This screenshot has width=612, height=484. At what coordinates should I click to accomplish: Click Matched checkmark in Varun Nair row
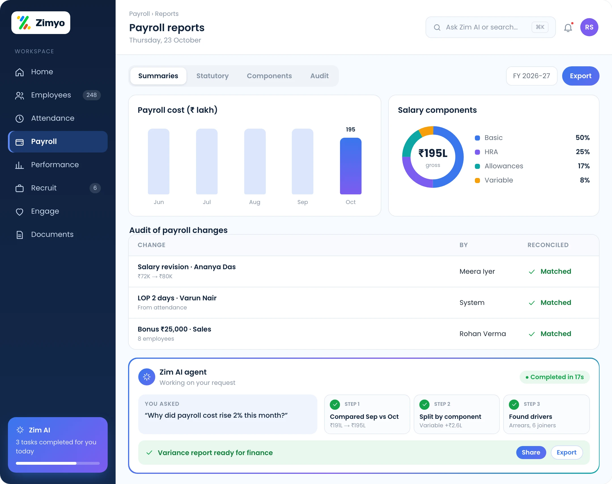[532, 303]
